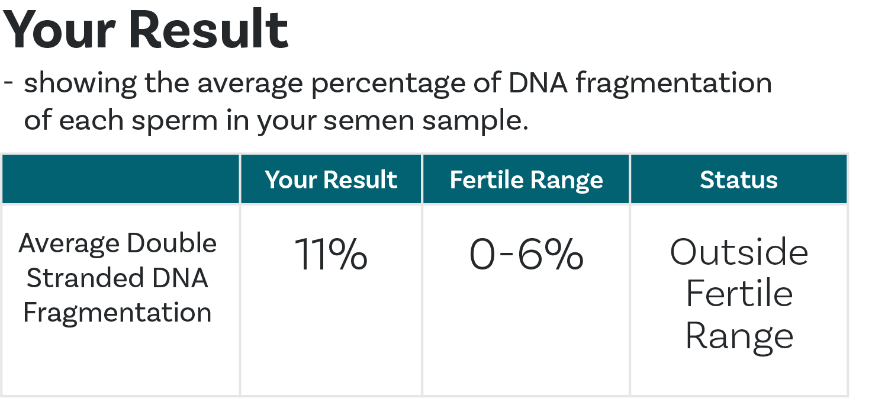Click "DNA fragmentation" in the description line
Image resolution: width=872 pixels, height=398 pixels.
(639, 84)
